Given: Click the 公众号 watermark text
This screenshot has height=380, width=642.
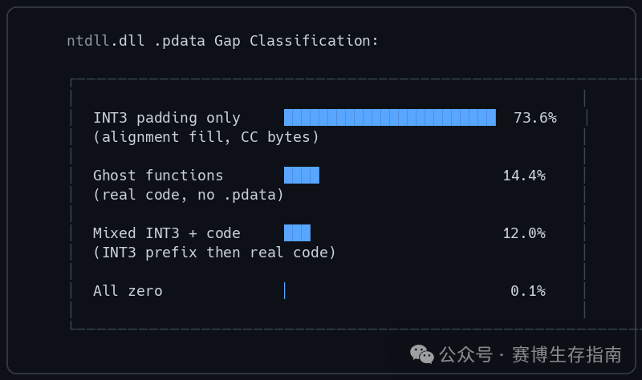Looking at the screenshot, I should coord(466,354).
